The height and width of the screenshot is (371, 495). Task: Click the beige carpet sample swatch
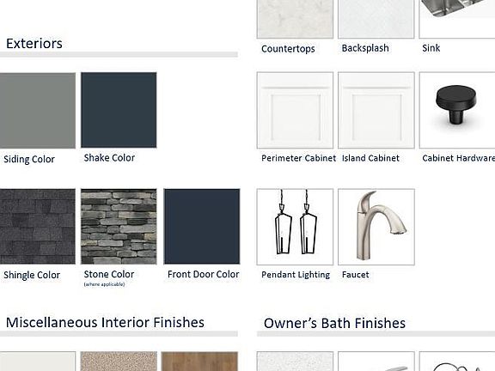click(x=119, y=362)
